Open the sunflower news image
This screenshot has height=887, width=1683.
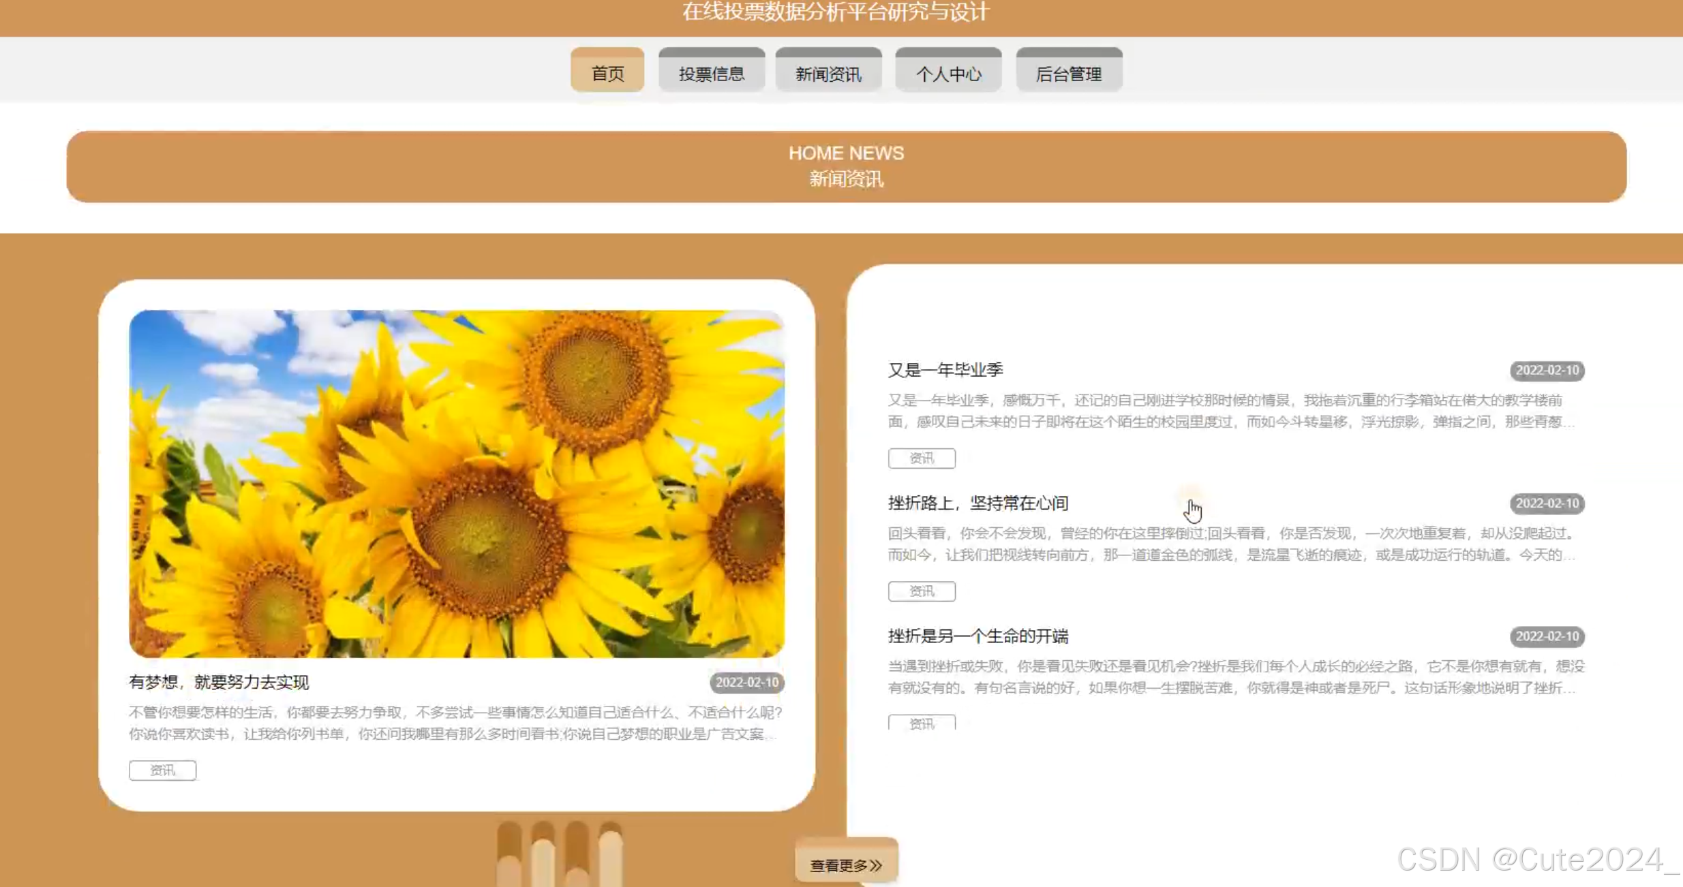click(457, 483)
